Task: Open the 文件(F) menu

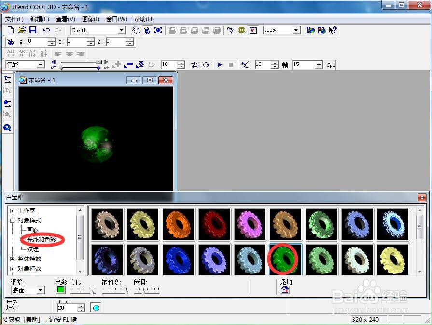Action: [14, 19]
